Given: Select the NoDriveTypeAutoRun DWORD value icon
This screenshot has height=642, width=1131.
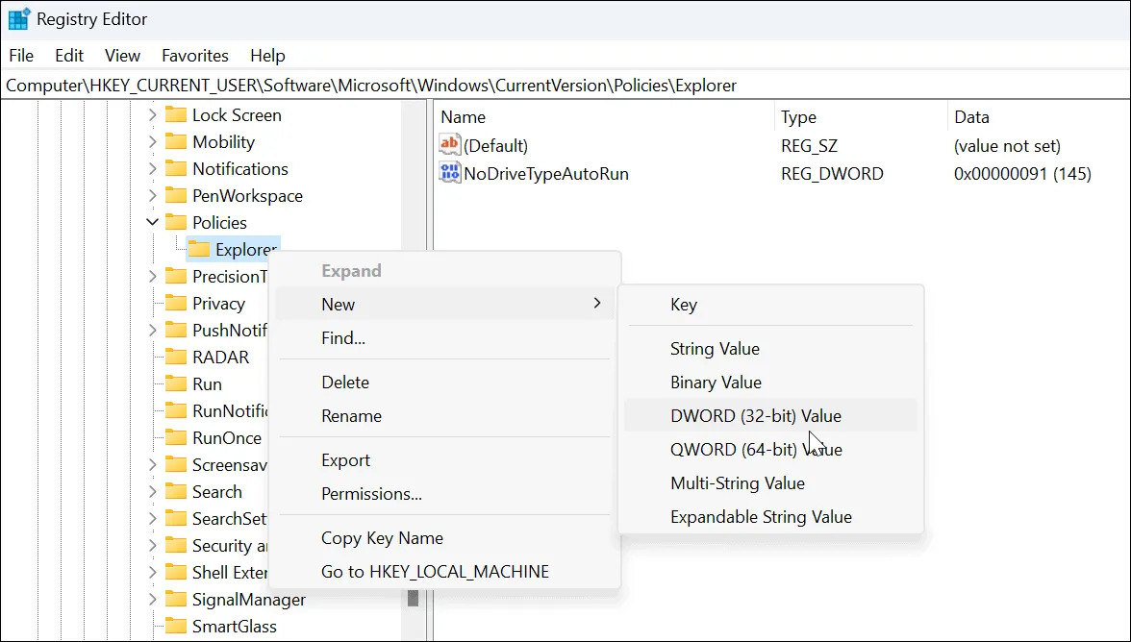Looking at the screenshot, I should (449, 173).
